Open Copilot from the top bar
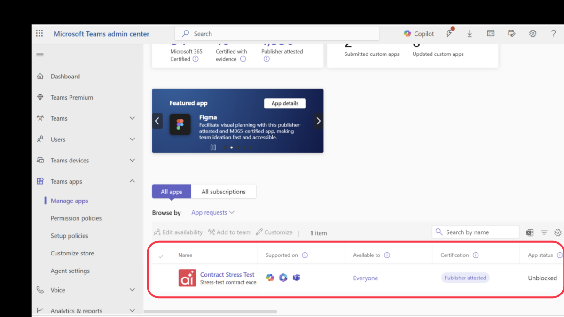564x317 pixels. pyautogui.click(x=419, y=34)
